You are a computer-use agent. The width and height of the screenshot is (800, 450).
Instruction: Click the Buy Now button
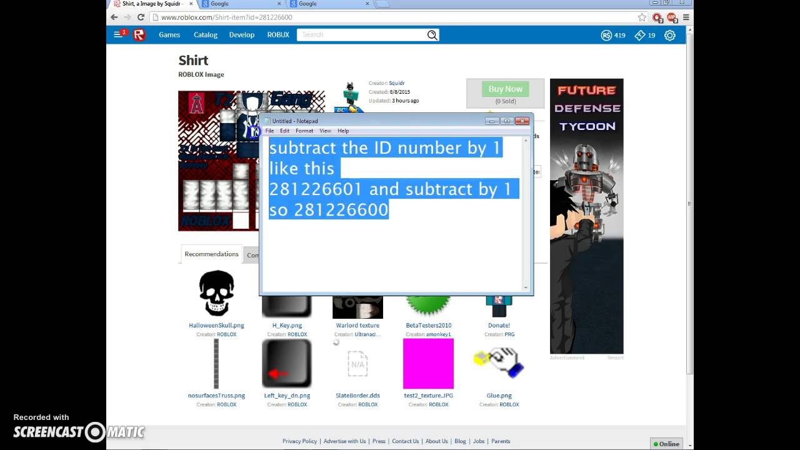click(x=505, y=89)
